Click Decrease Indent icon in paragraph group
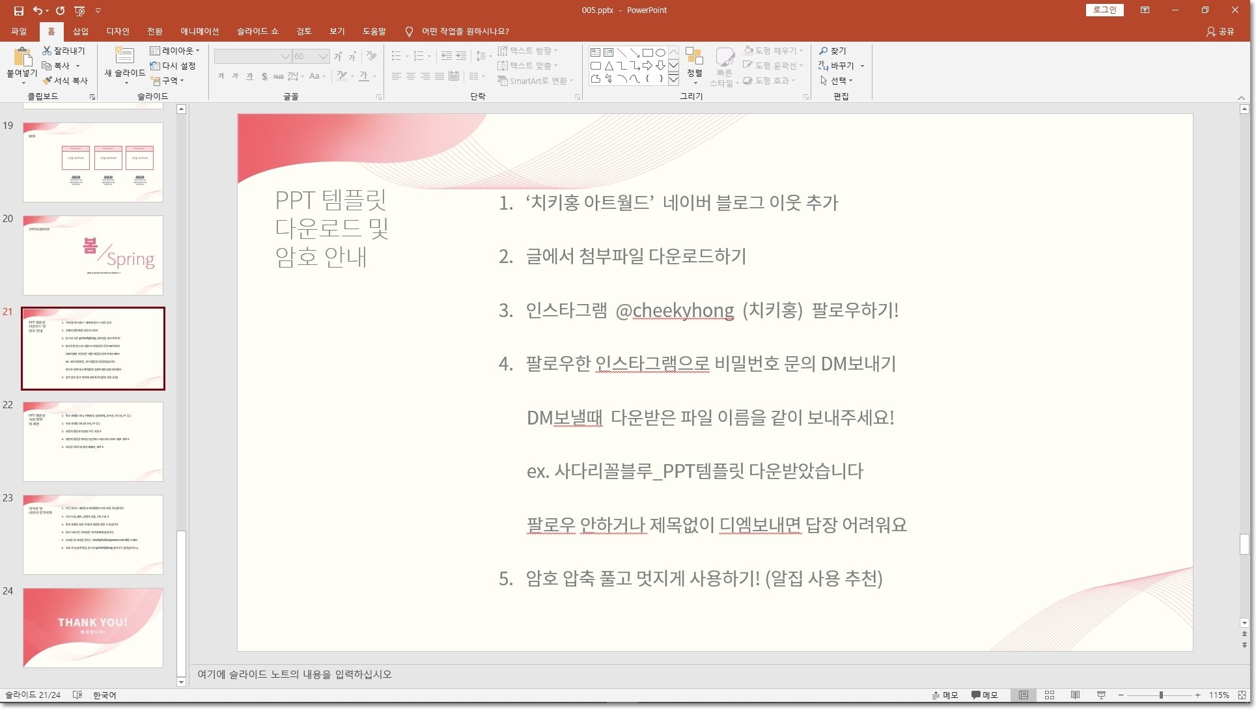Image resolution: width=1256 pixels, height=709 pixels. 446,57
